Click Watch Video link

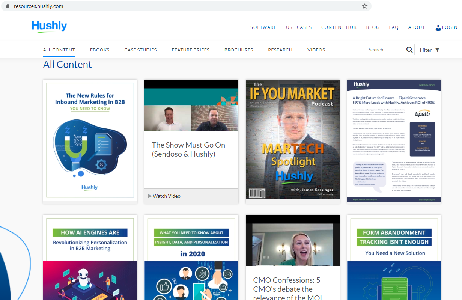[x=167, y=196]
